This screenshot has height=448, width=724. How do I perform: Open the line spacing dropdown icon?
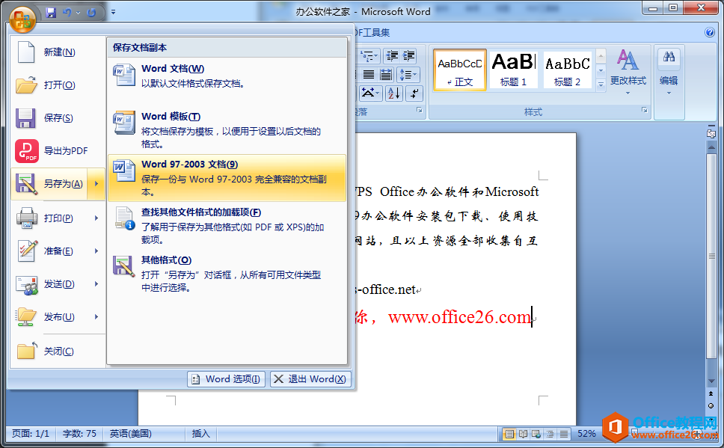[408, 74]
